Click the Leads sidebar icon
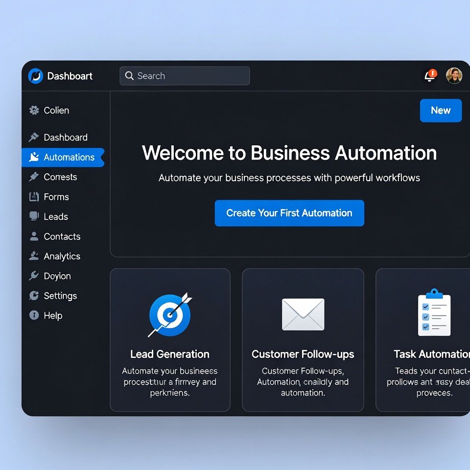The image size is (470, 470). (x=34, y=216)
